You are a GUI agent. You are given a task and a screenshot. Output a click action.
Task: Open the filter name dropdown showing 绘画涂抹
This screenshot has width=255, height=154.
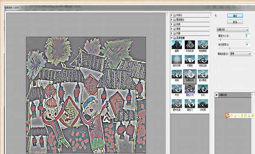coord(232,30)
